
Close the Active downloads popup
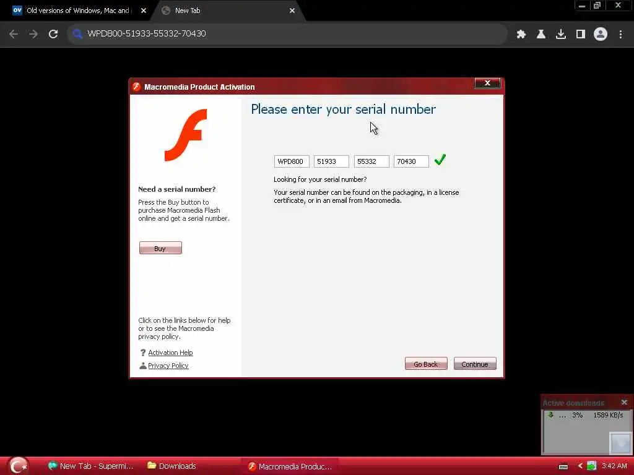tap(624, 402)
